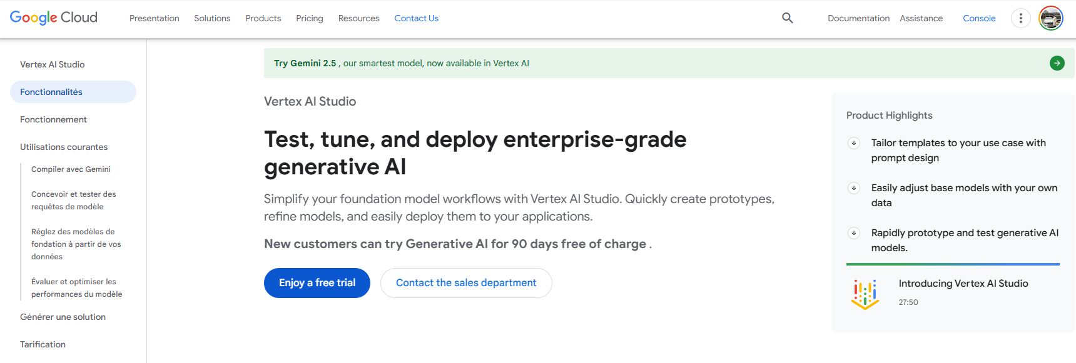
Task: Open Concevoir et tester des requêtes item
Action: (74, 201)
